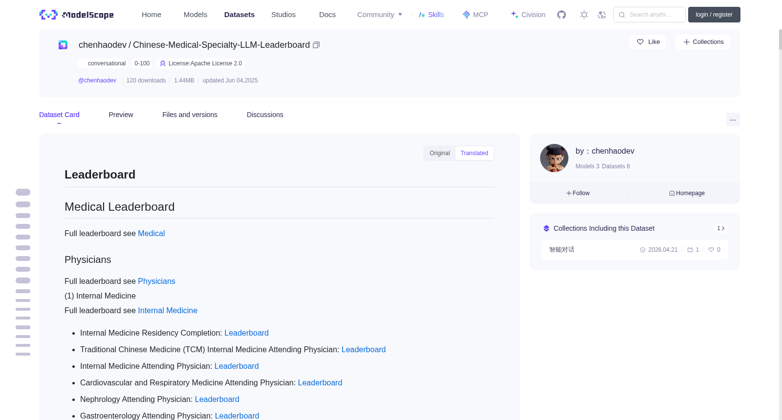Click chenhaodev's avatar thumbnail

pos(554,158)
